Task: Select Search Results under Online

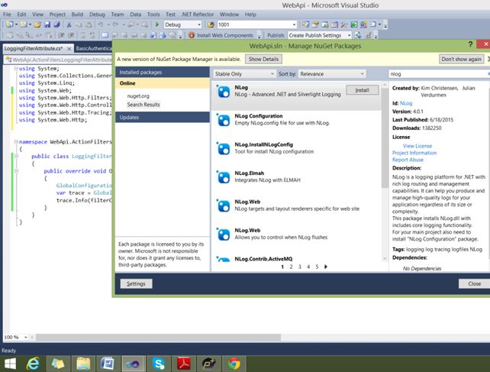Action: pyautogui.click(x=143, y=105)
